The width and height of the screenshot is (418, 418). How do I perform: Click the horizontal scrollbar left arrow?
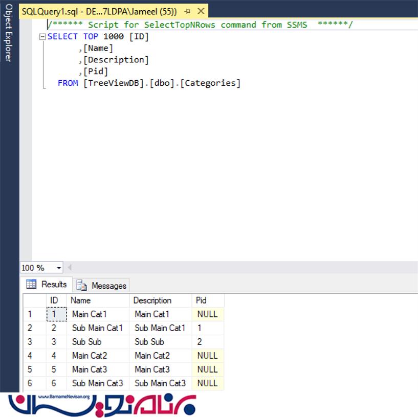[70, 267]
